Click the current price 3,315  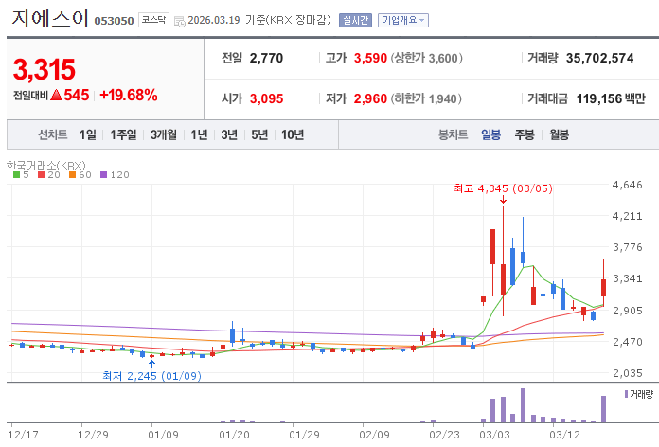tap(45, 69)
